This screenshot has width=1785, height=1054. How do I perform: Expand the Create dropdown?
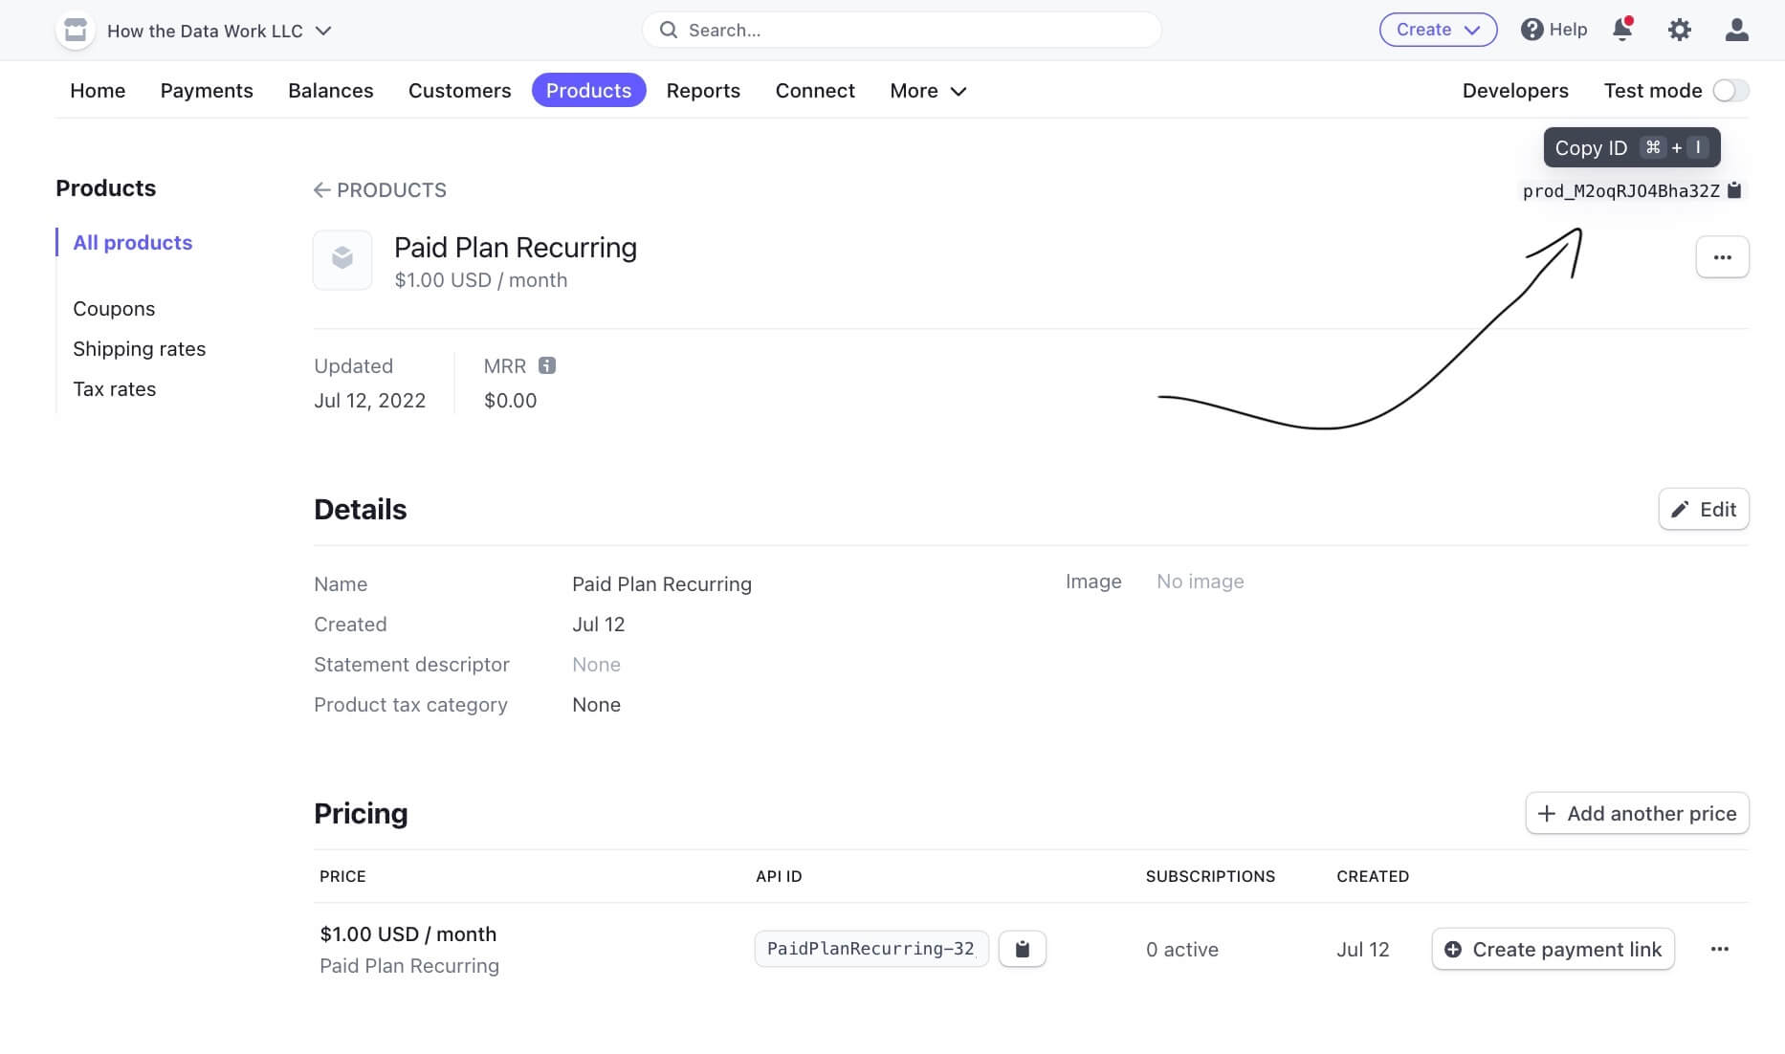coord(1438,30)
